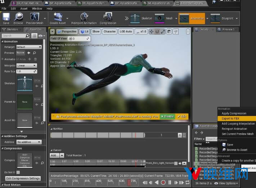This screenshot has width=256, height=188.
Task: Click the Skeleton asset thumbnail
Action: coord(25,84)
